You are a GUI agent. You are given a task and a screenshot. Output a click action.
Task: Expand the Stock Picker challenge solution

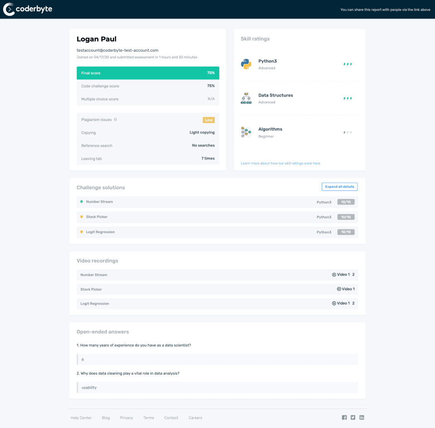pyautogui.click(x=217, y=217)
